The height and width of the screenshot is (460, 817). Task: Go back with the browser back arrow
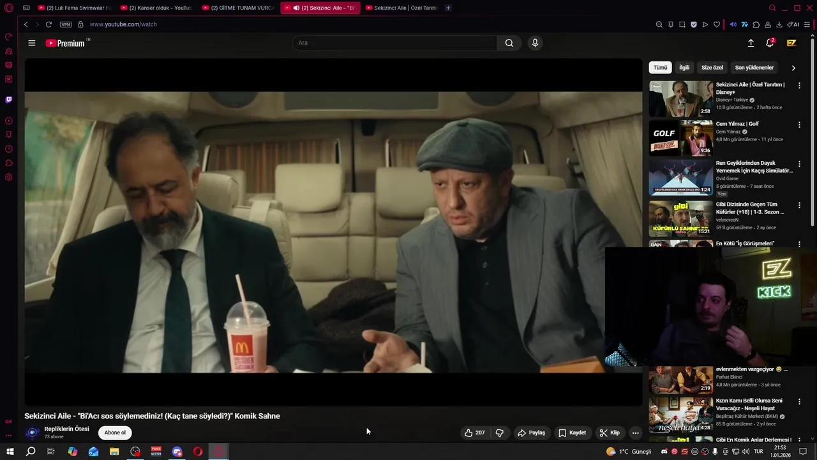(26, 24)
